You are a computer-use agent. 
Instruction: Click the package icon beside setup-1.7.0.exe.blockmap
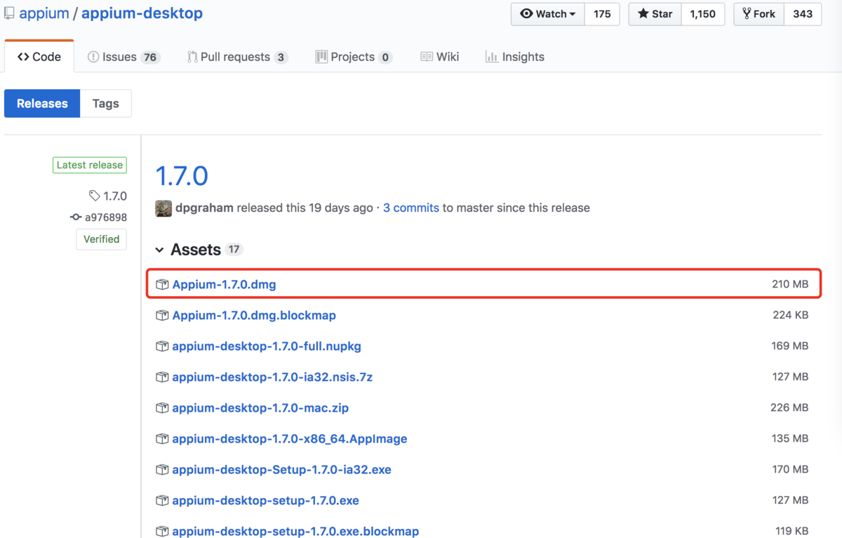pyautogui.click(x=162, y=531)
